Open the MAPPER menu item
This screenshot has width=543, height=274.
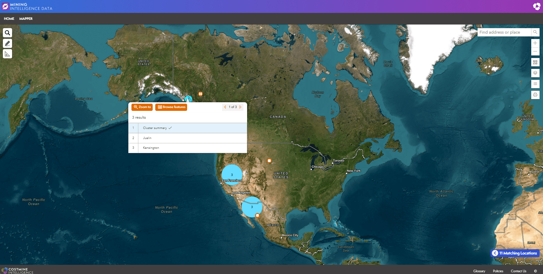tap(26, 19)
